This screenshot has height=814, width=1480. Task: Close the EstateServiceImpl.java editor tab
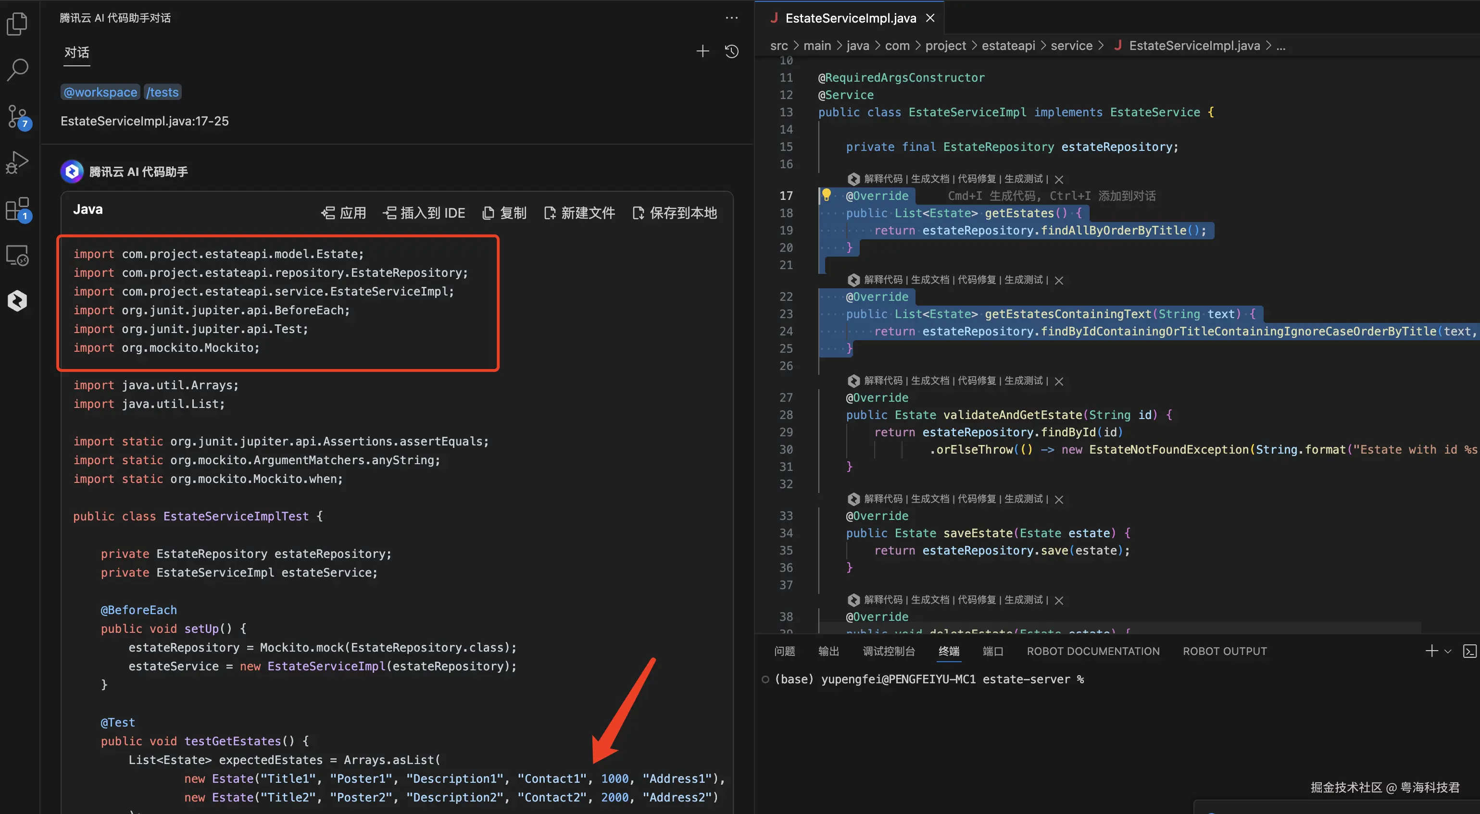point(930,18)
